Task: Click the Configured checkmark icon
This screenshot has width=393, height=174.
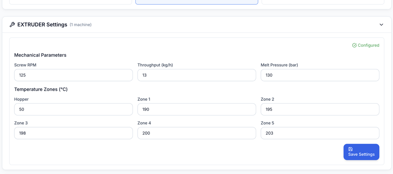Action: pyautogui.click(x=354, y=45)
